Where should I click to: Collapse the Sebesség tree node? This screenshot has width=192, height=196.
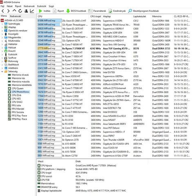[2, 71]
